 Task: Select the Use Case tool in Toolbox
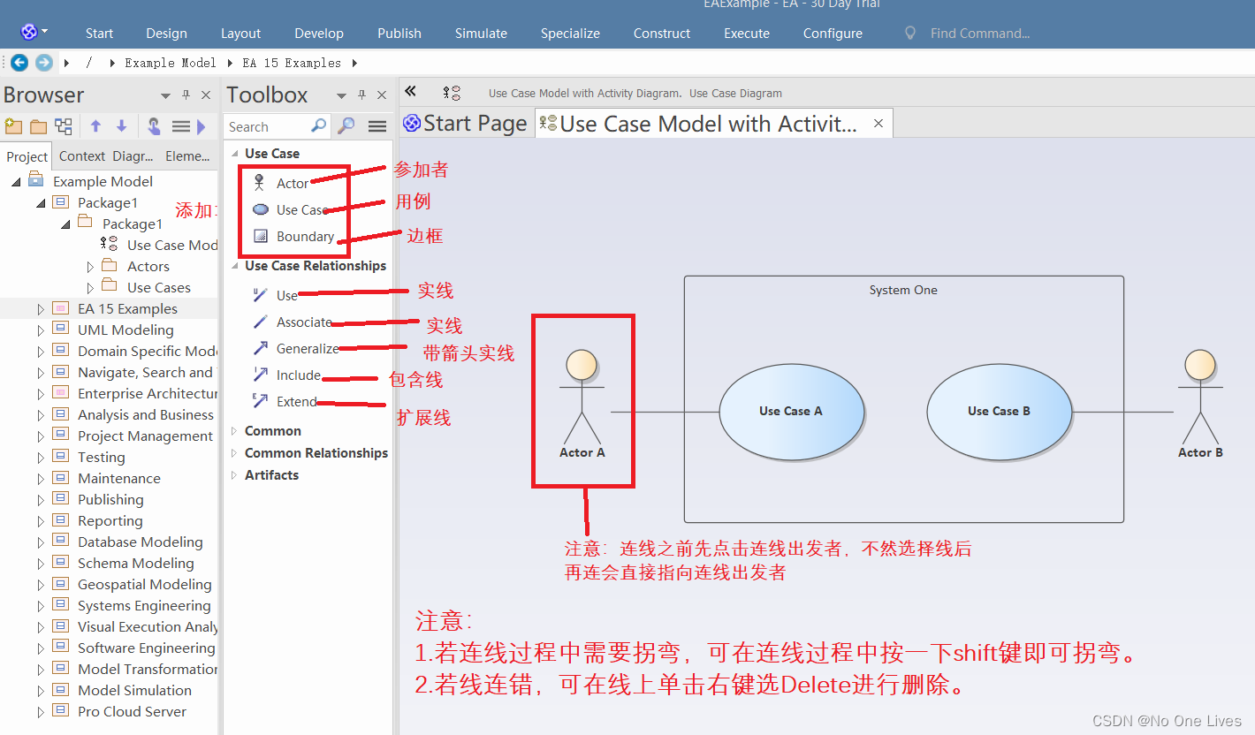point(290,209)
